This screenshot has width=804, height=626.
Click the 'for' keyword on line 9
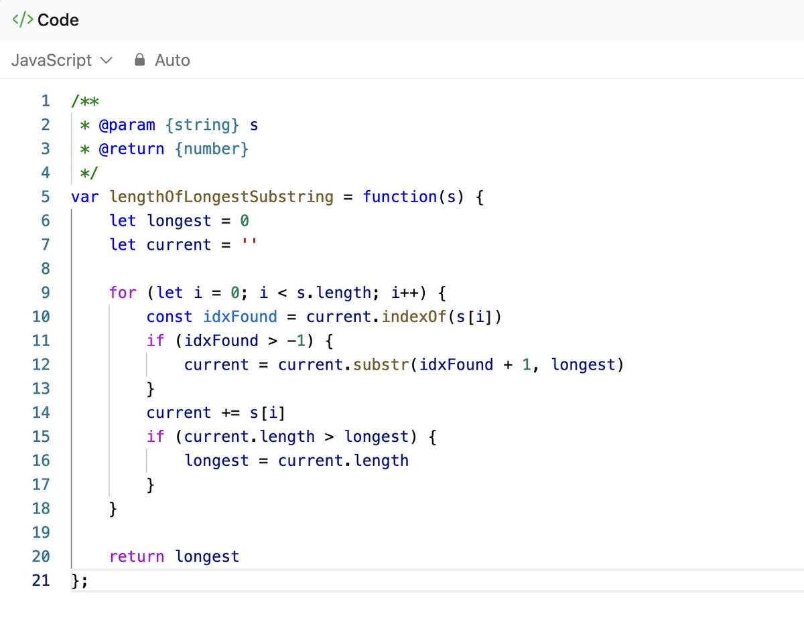[123, 293]
